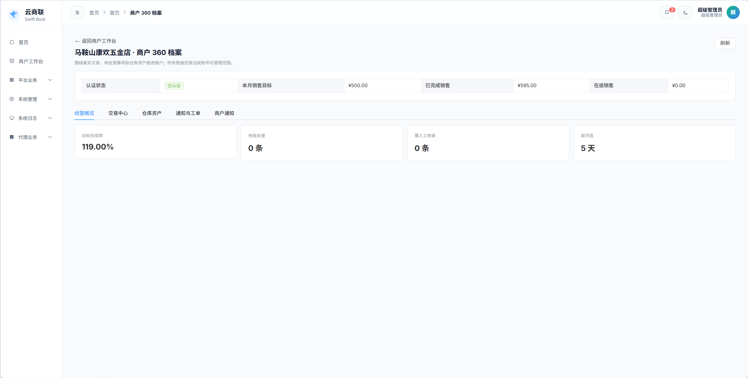748x378 pixels.
Task: Switch to the 仓库资产 tab
Action: (152, 113)
